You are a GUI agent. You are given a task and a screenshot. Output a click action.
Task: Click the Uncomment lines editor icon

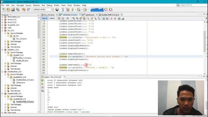tap(123, 19)
